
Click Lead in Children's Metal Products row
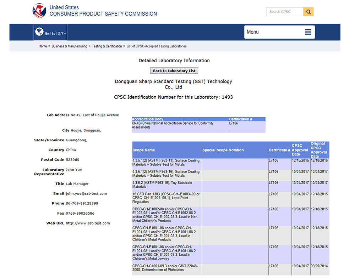(x=231, y=236)
